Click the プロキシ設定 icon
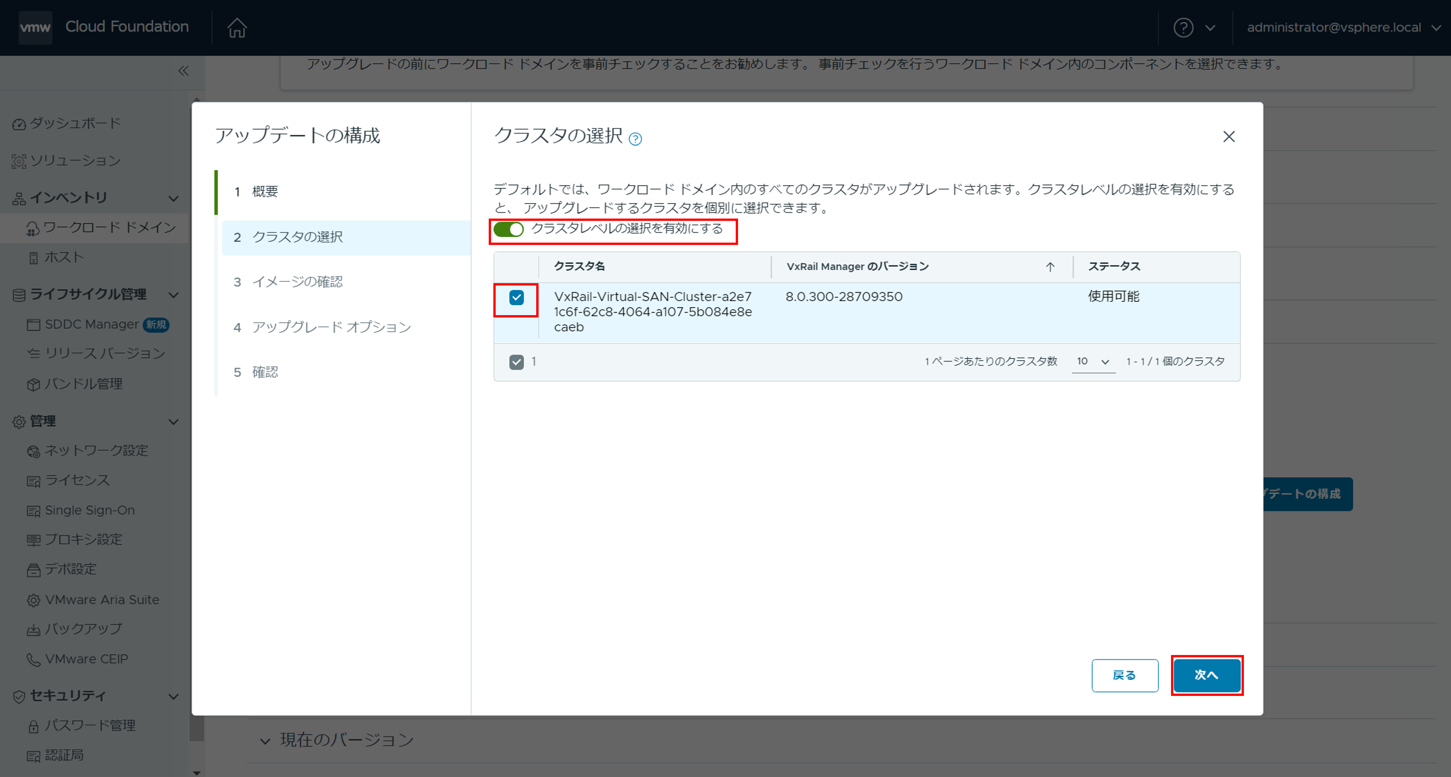1451x777 pixels. click(x=33, y=540)
